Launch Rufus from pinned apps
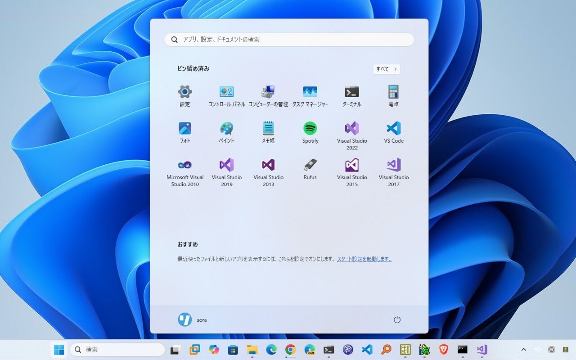The image size is (576, 360). (310, 169)
